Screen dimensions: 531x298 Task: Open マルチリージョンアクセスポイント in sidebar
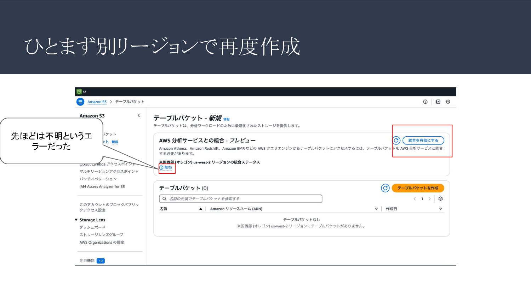pos(109,172)
